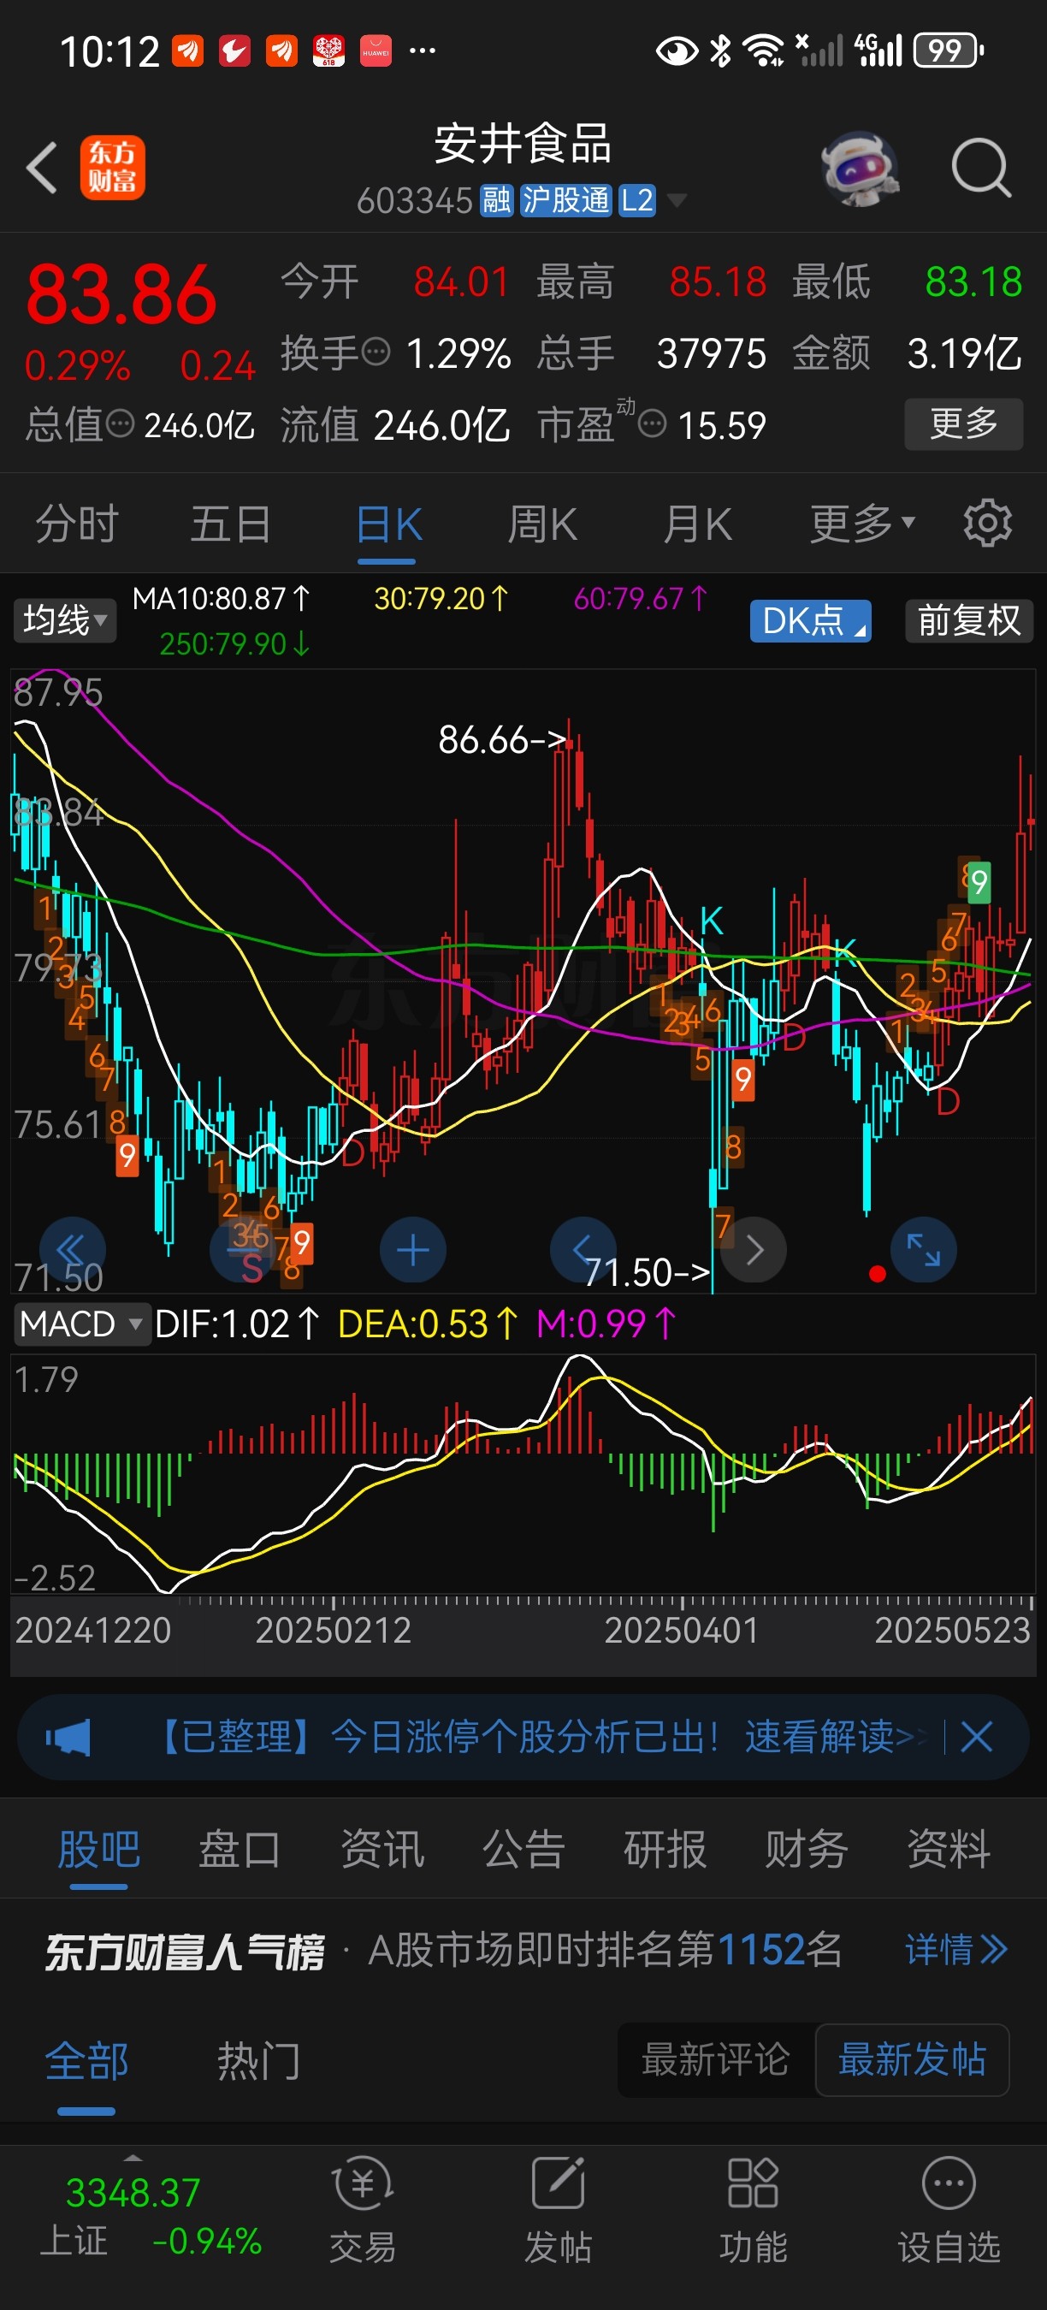Move chart right with the right chevron button
Image resolution: width=1047 pixels, height=2310 pixels.
pos(754,1250)
